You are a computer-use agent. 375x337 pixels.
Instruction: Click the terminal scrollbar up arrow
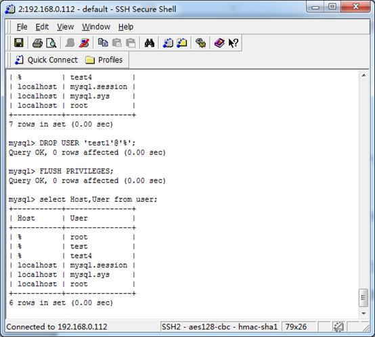click(x=363, y=76)
